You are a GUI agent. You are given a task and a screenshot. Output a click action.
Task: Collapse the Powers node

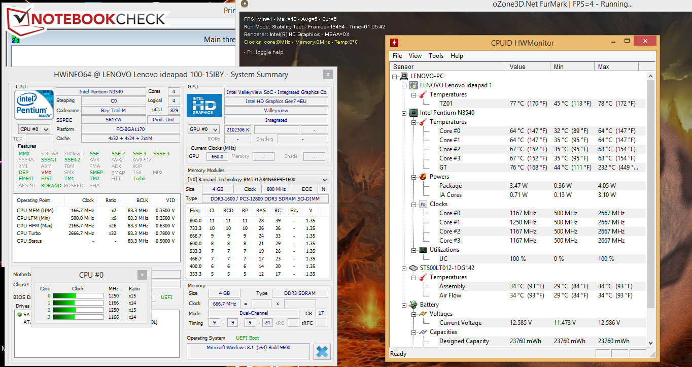pos(413,177)
